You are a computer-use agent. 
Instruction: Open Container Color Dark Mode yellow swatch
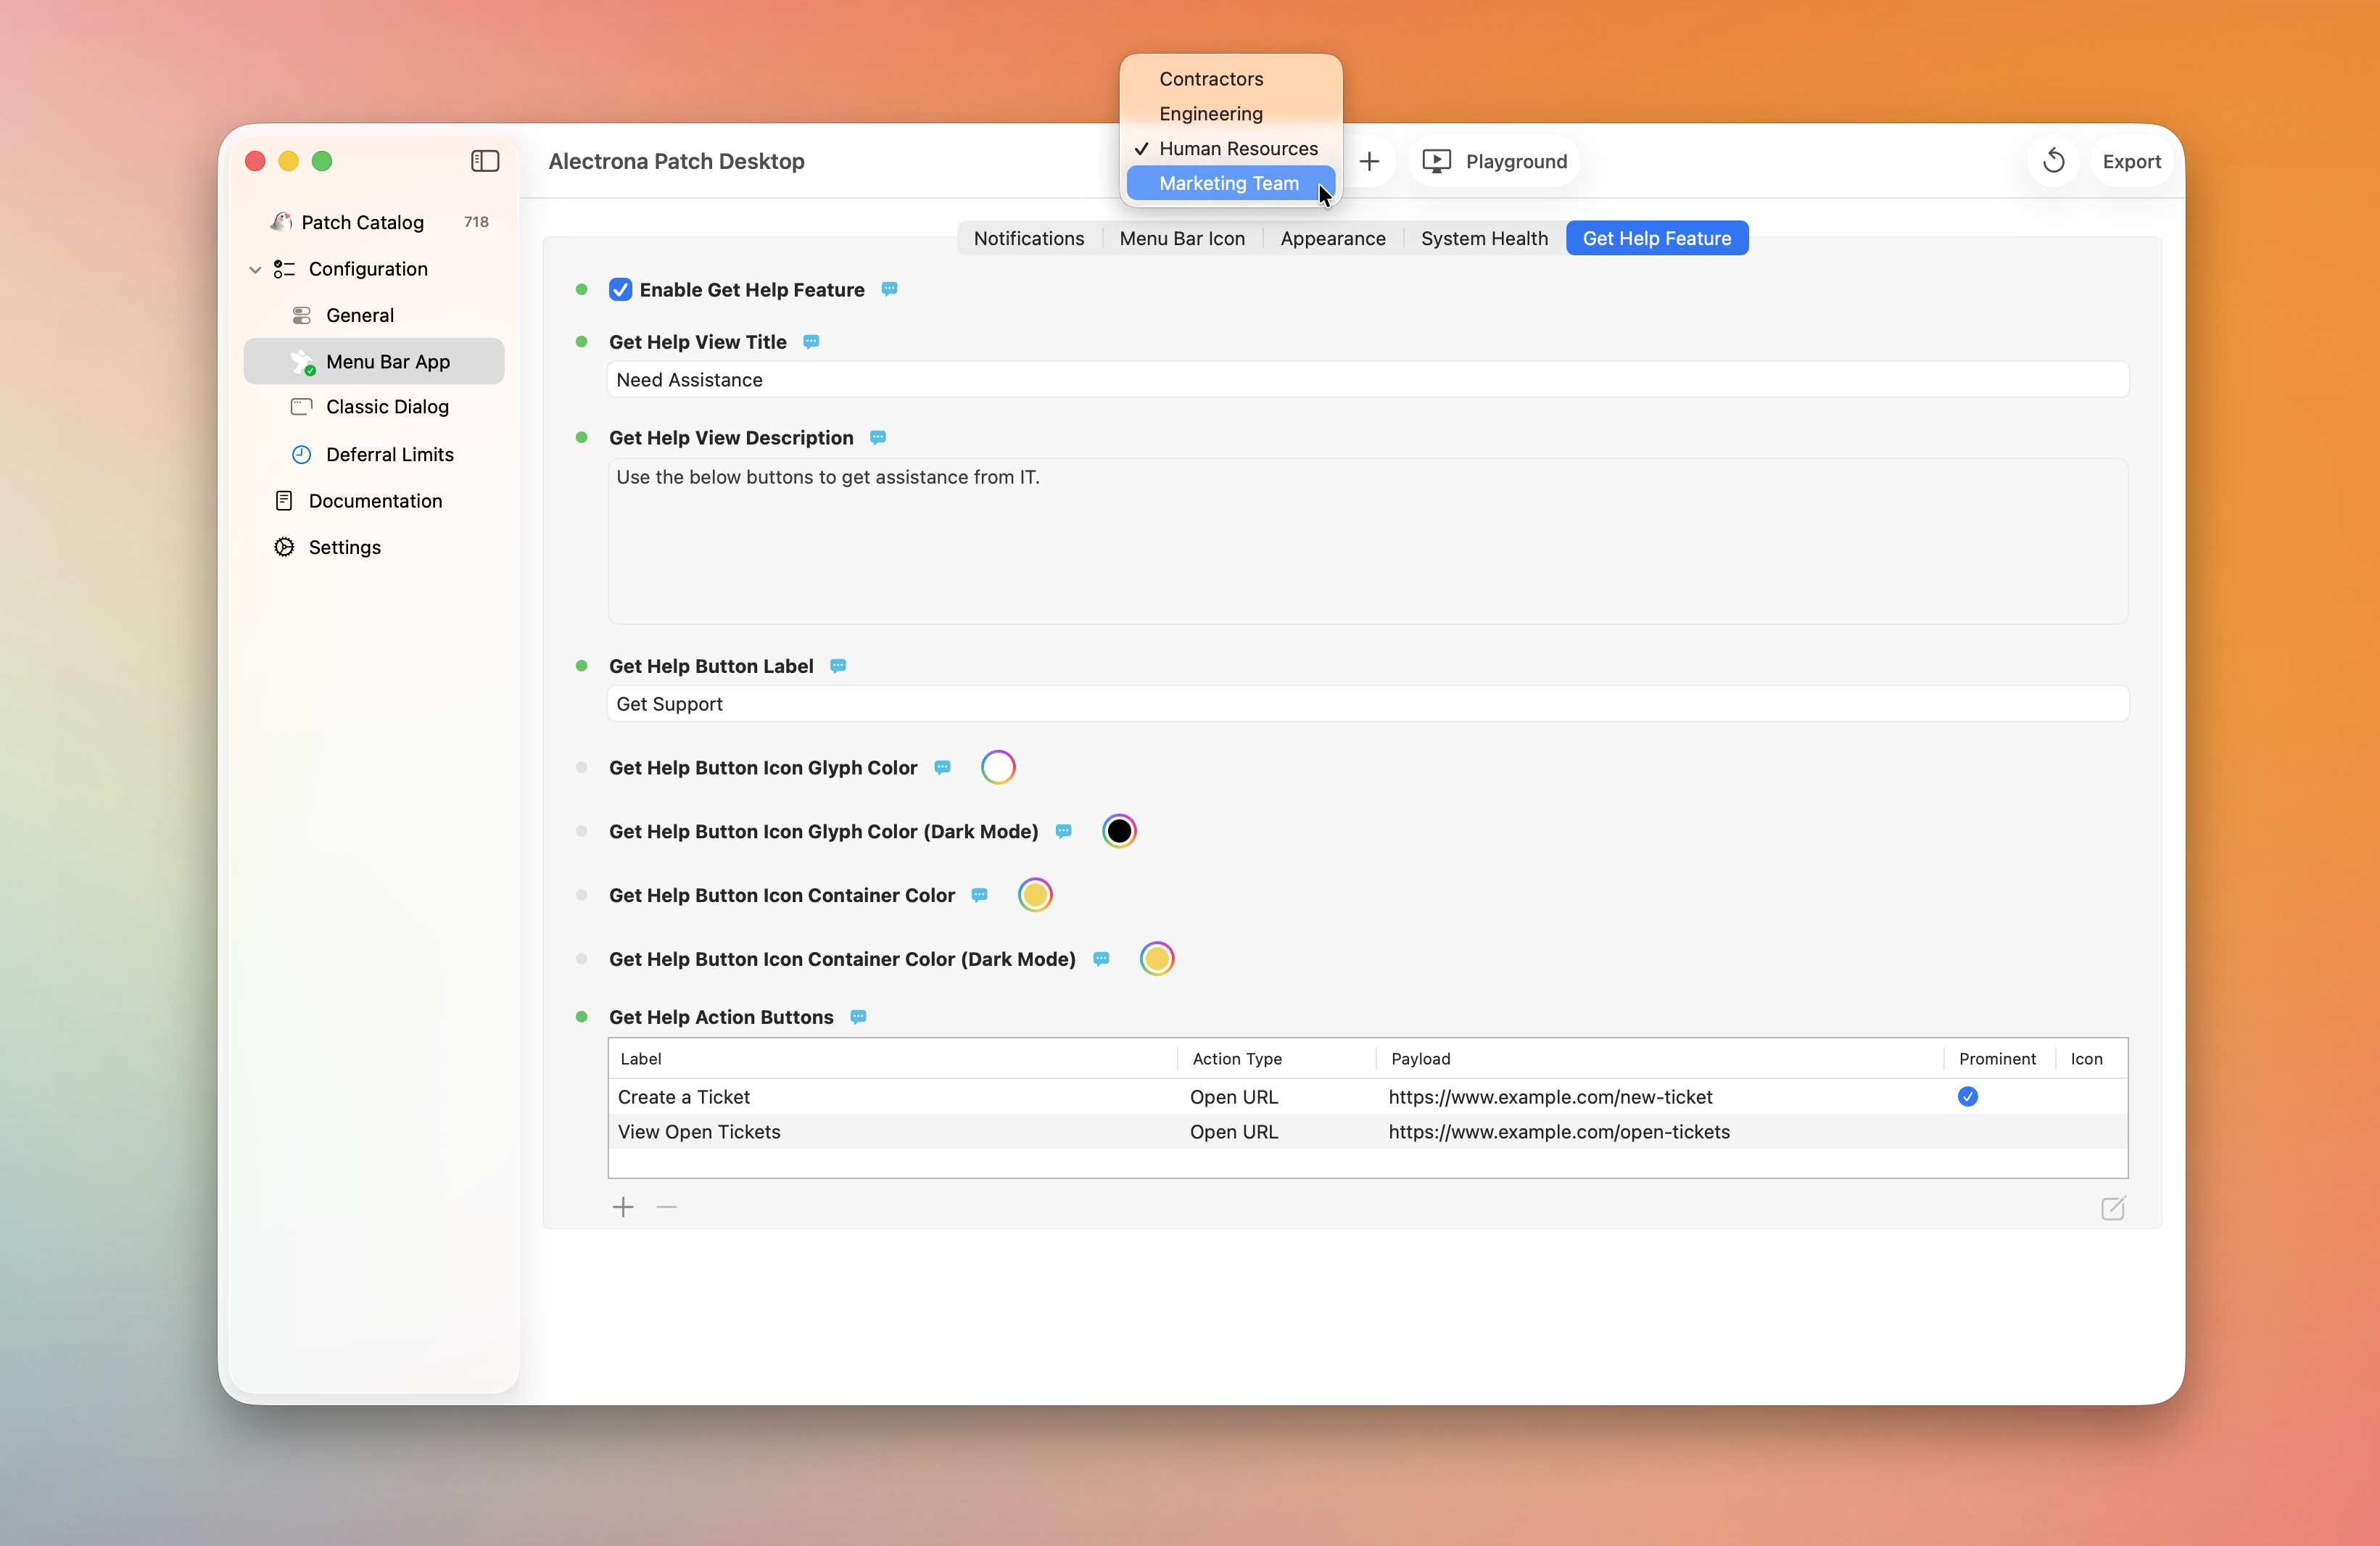[x=1156, y=958]
